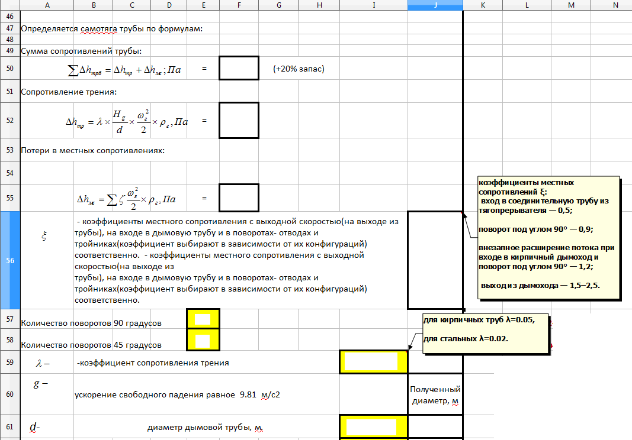Click result box beside friction resistance formula
The height and width of the screenshot is (440, 632).
coord(239,120)
